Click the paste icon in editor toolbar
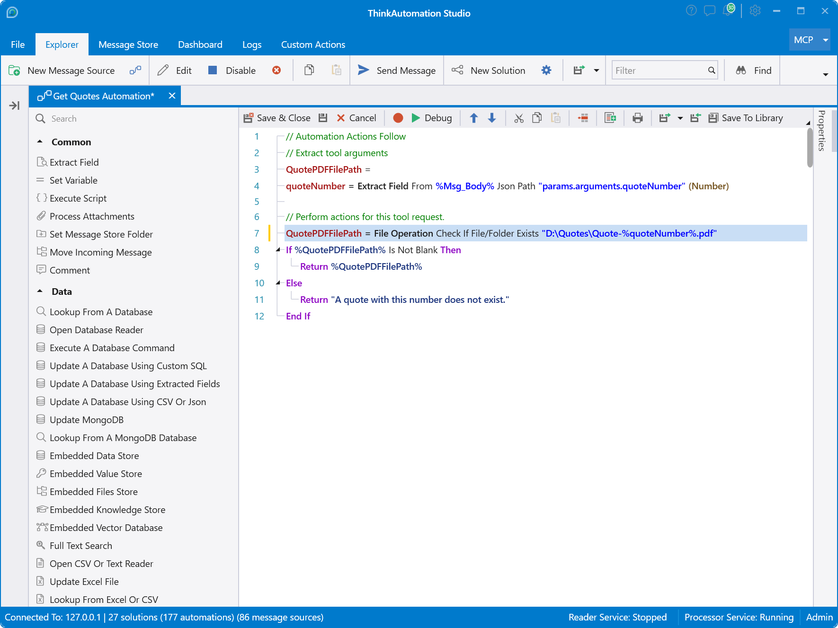The height and width of the screenshot is (628, 838). [x=556, y=118]
